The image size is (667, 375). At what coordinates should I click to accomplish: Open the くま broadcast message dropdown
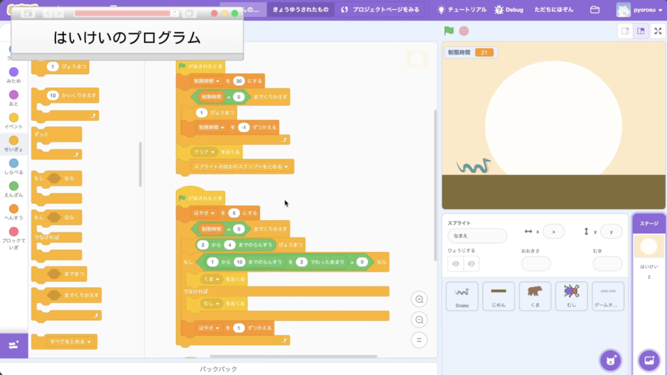coord(218,279)
